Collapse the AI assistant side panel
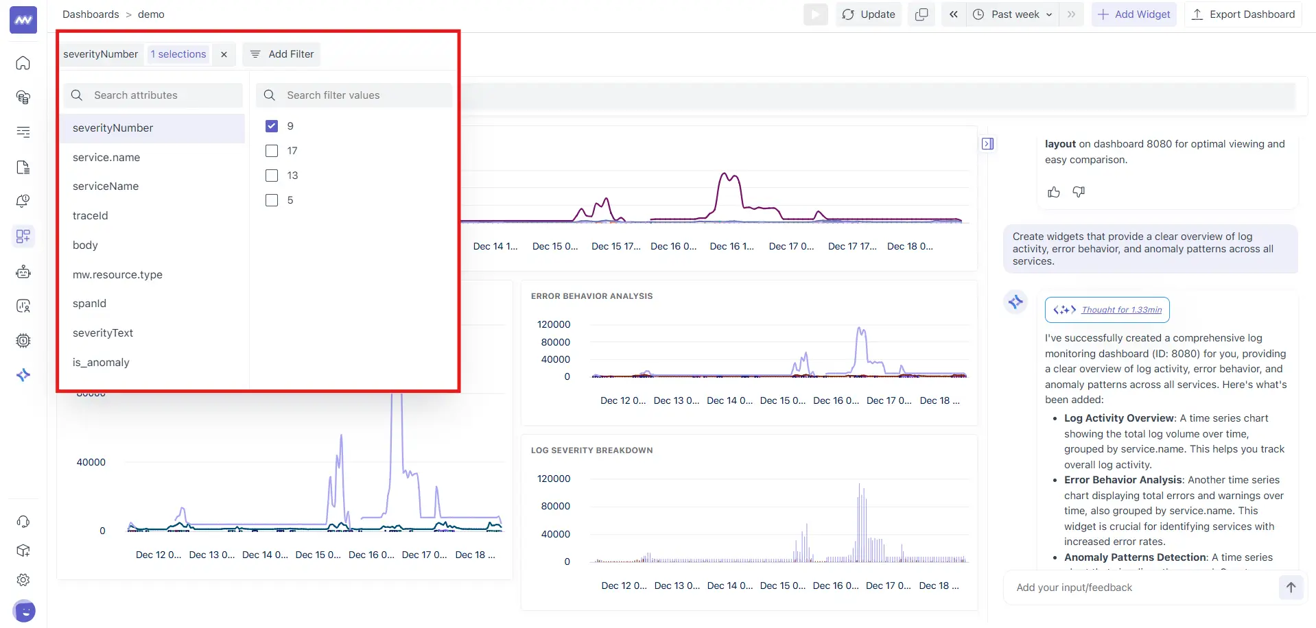 pyautogui.click(x=988, y=144)
